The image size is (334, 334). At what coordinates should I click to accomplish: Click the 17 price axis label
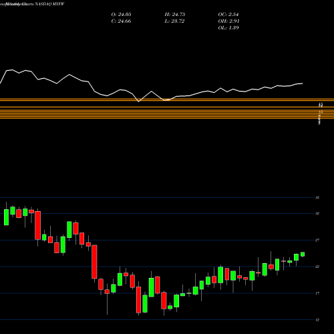click(x=317, y=293)
